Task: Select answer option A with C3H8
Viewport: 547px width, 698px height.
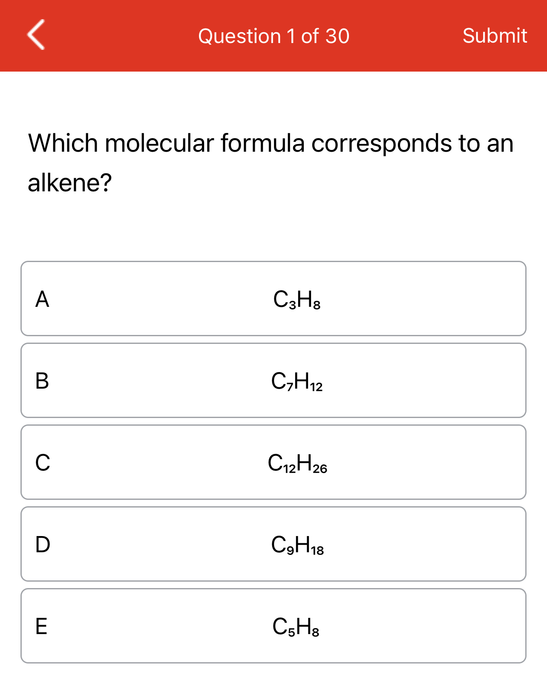Action: coord(273,298)
